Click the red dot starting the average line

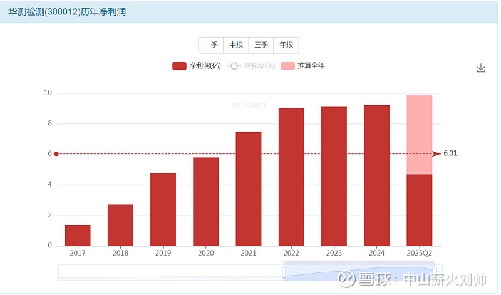[x=56, y=154]
